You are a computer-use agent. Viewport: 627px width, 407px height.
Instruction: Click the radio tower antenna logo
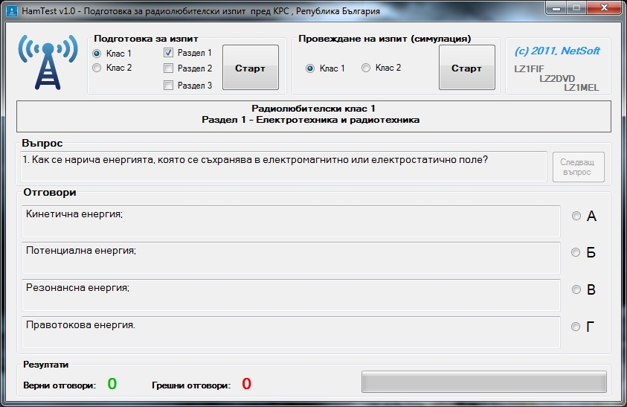(48, 62)
